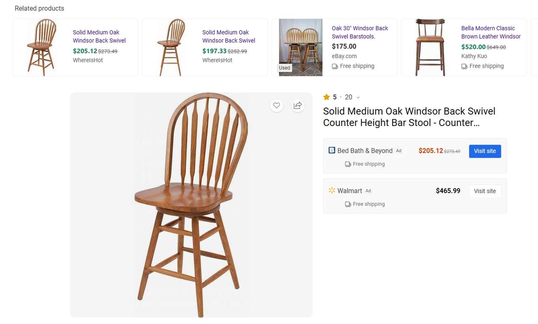This screenshot has width=538, height=324.
Task: Click the truck icon on the eBay listing
Action: pos(335,66)
